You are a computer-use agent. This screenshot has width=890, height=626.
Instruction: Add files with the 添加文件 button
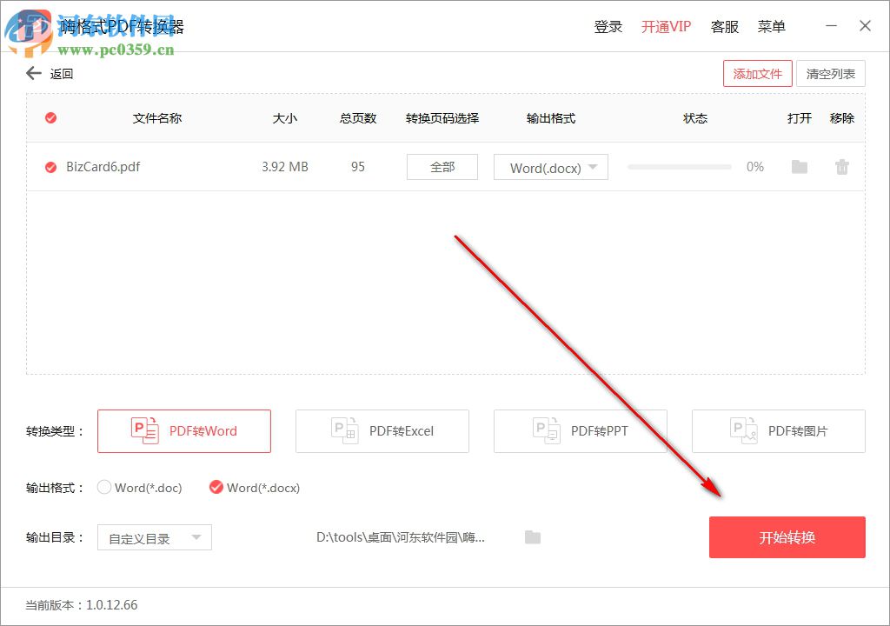click(757, 73)
